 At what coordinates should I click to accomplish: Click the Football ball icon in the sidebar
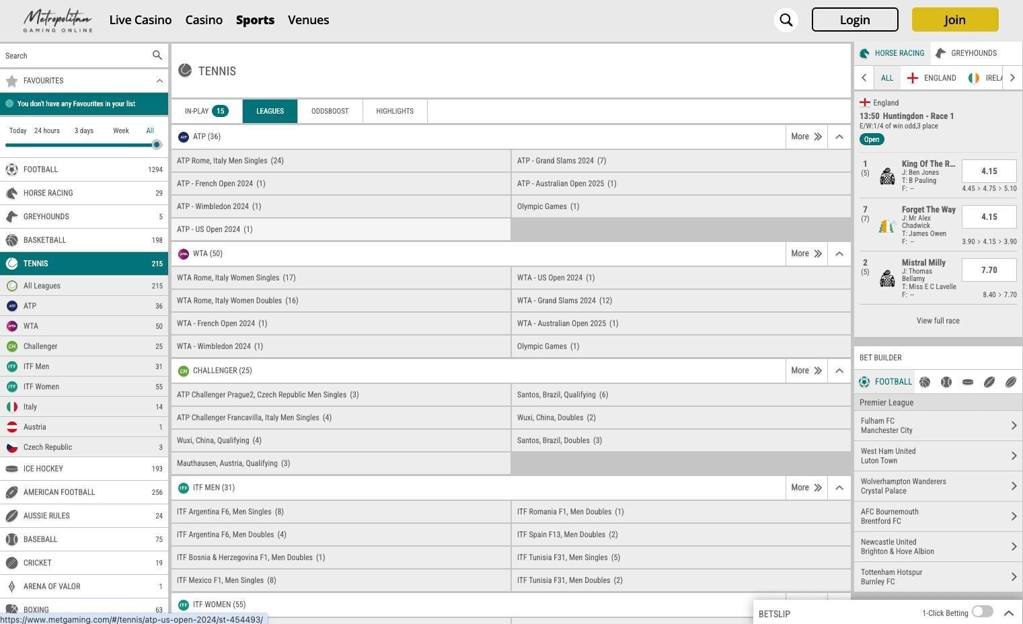tap(11, 169)
